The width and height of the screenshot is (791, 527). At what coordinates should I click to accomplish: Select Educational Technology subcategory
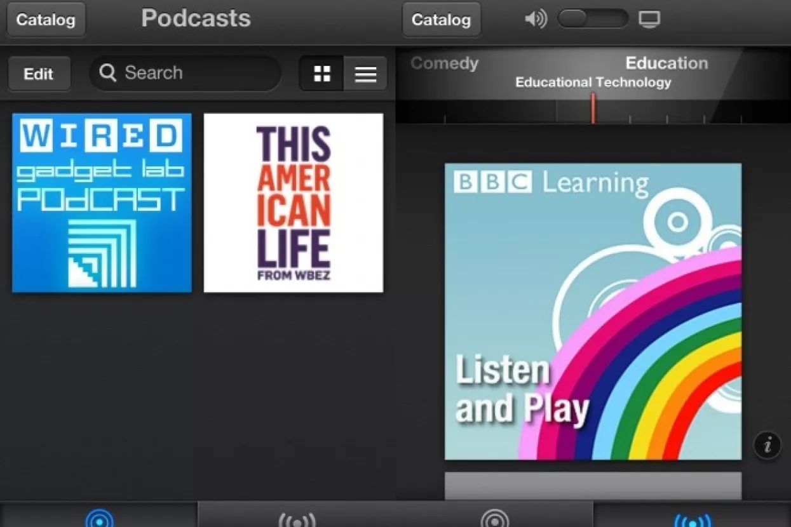[x=593, y=83]
